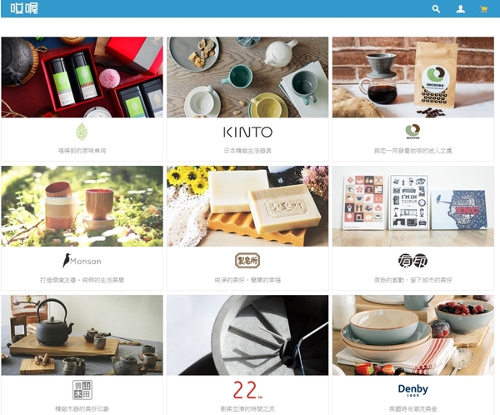Click the 山田 wood square logo
This screenshot has width=500, height=415.
(x=82, y=390)
